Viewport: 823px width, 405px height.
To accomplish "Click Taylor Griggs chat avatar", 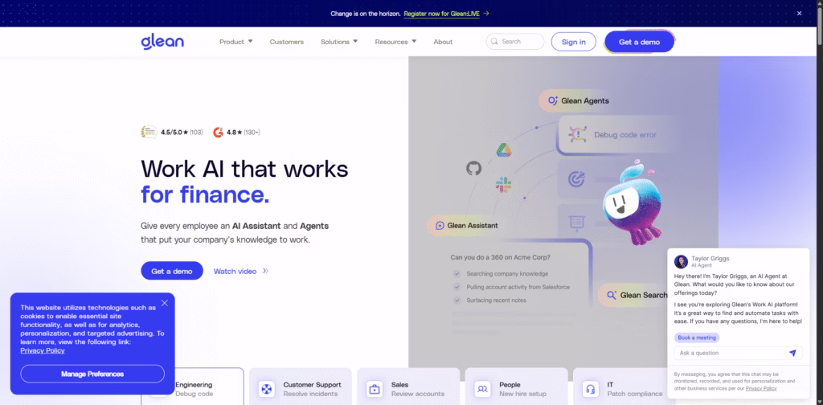I will 681,262.
